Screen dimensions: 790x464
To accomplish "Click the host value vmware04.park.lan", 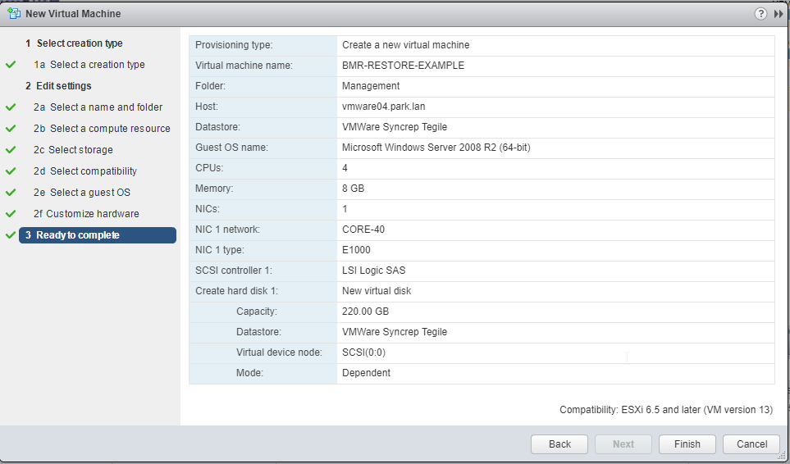I will 383,107.
